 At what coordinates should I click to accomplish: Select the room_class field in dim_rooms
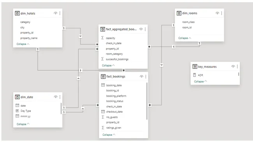tap(188, 22)
